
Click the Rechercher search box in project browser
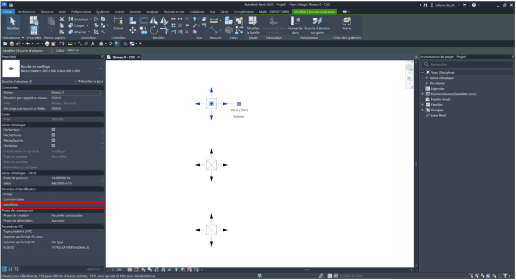click(466, 65)
